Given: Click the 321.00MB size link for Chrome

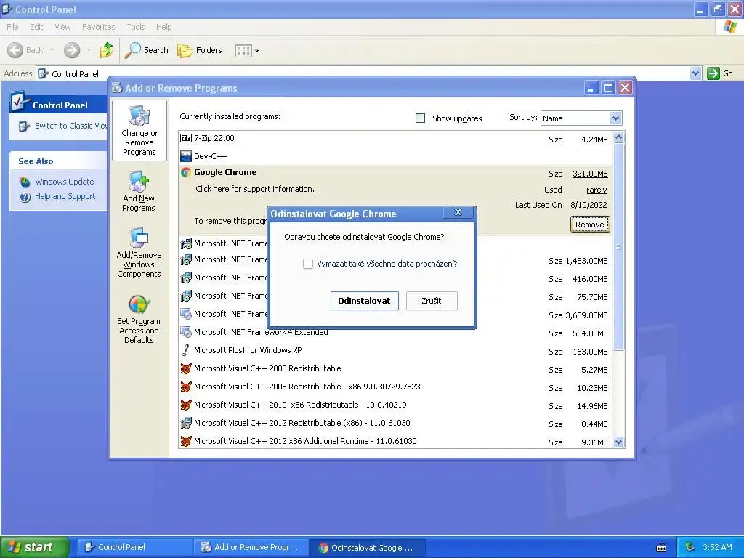Looking at the screenshot, I should [x=590, y=174].
